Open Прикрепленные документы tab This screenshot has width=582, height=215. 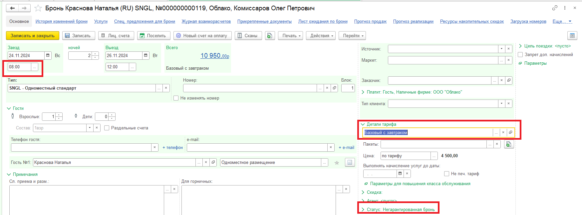tap(264, 21)
